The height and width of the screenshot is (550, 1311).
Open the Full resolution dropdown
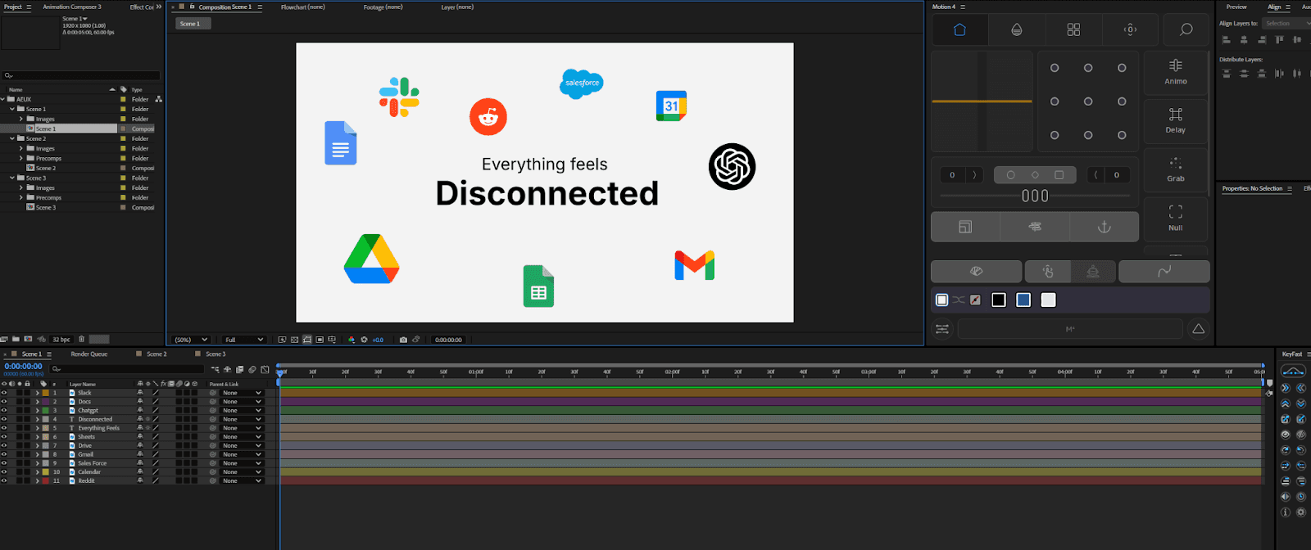(244, 340)
